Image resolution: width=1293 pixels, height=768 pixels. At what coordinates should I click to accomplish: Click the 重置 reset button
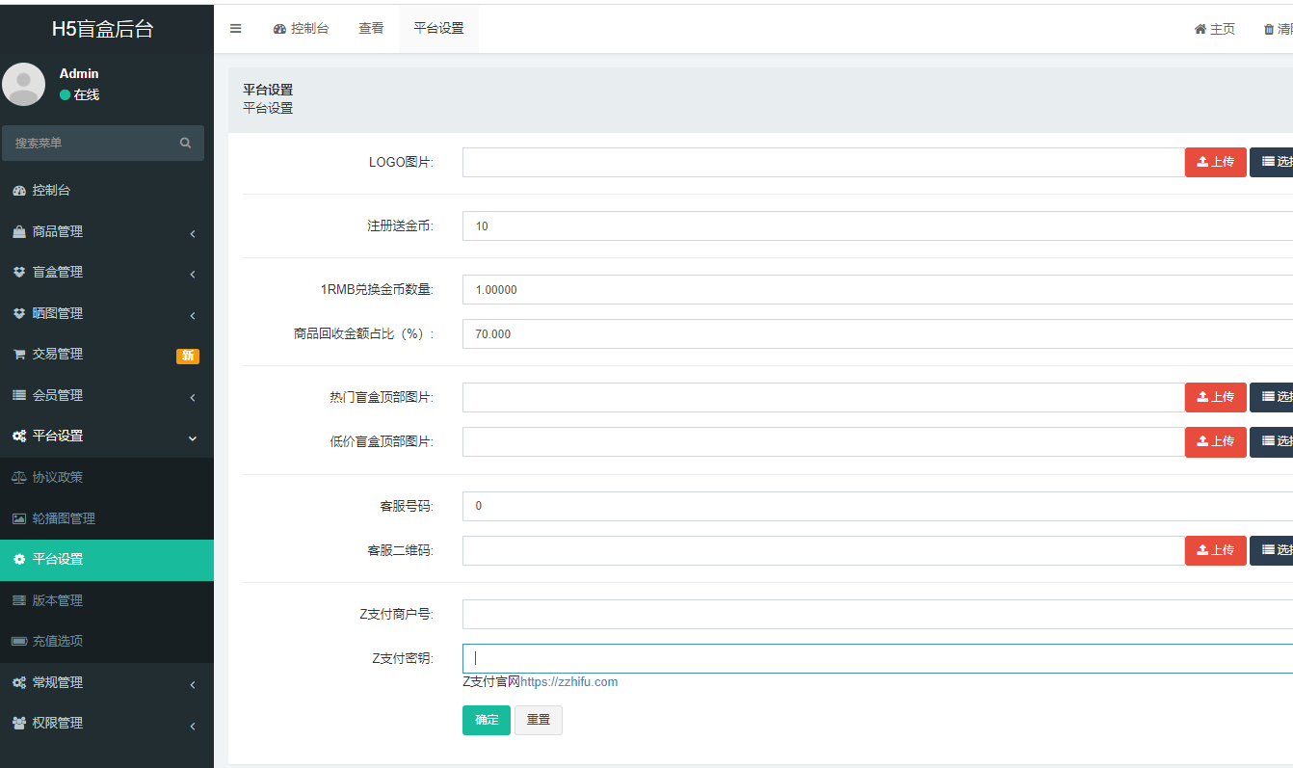[539, 721]
